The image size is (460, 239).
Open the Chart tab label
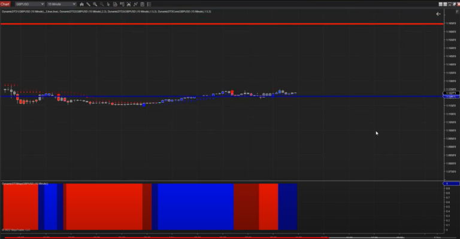[5, 4]
